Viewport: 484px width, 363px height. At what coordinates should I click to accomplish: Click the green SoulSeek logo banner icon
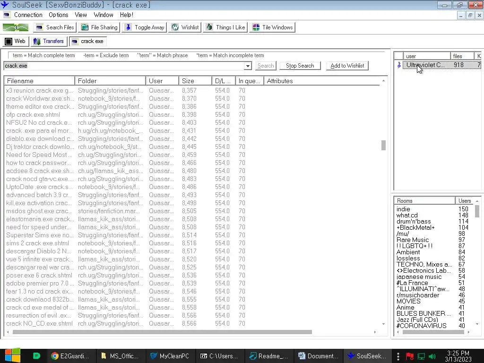(x=16, y=27)
